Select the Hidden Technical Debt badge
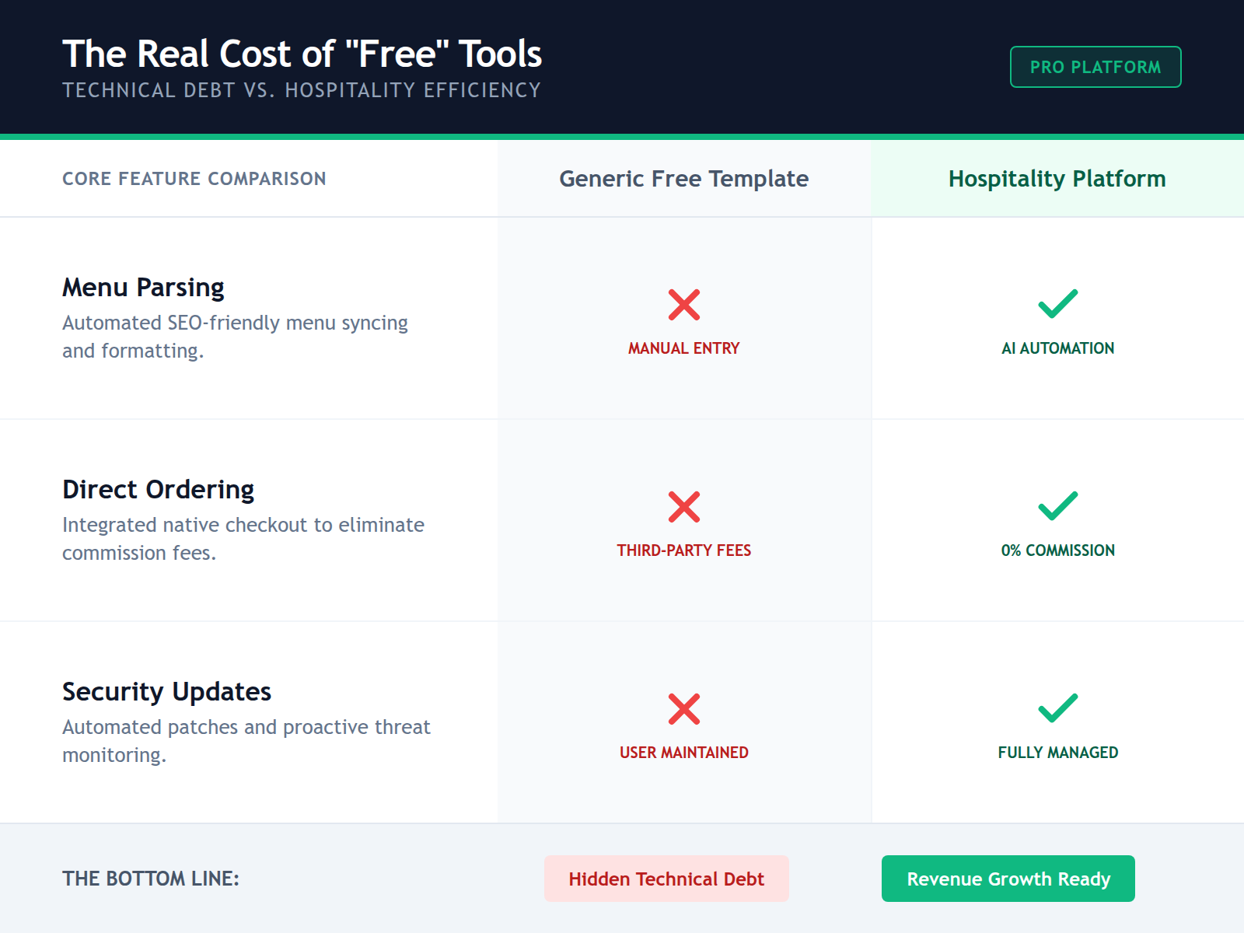Screen dimensions: 1244x933 click(x=666, y=879)
